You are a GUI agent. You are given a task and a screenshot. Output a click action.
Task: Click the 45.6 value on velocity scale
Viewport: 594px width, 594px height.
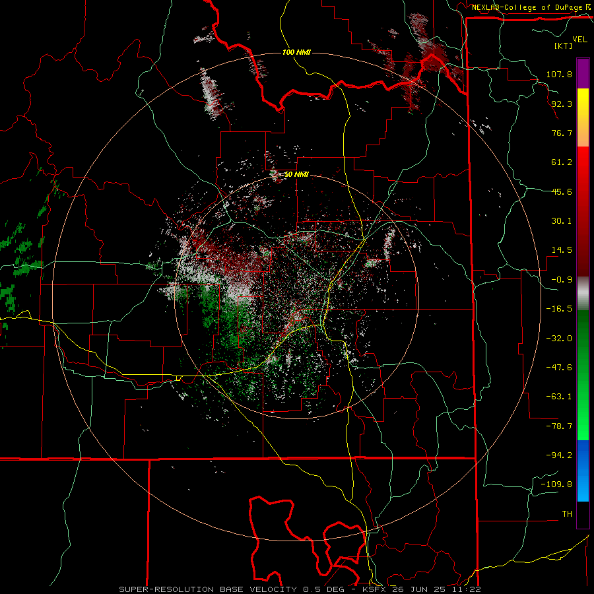562,191
